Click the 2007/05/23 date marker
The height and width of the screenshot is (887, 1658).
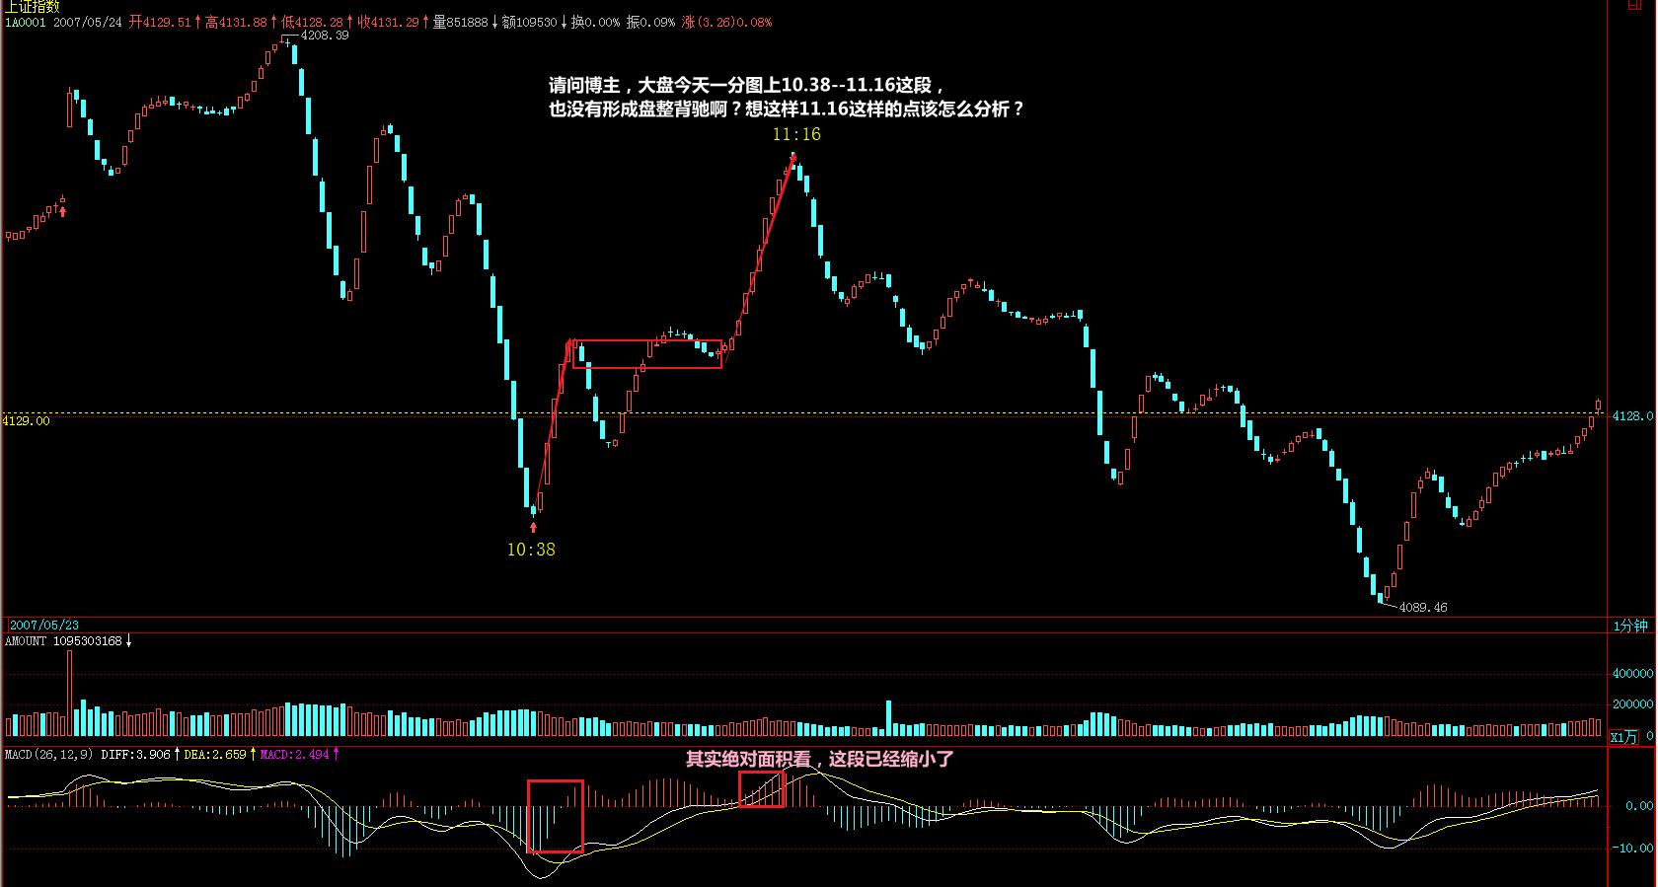pyautogui.click(x=44, y=625)
